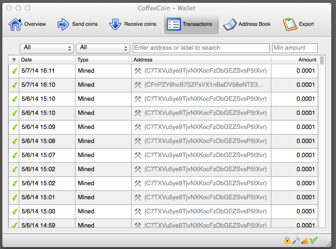
Task: Select the Transactions tab label
Action: click(x=197, y=24)
